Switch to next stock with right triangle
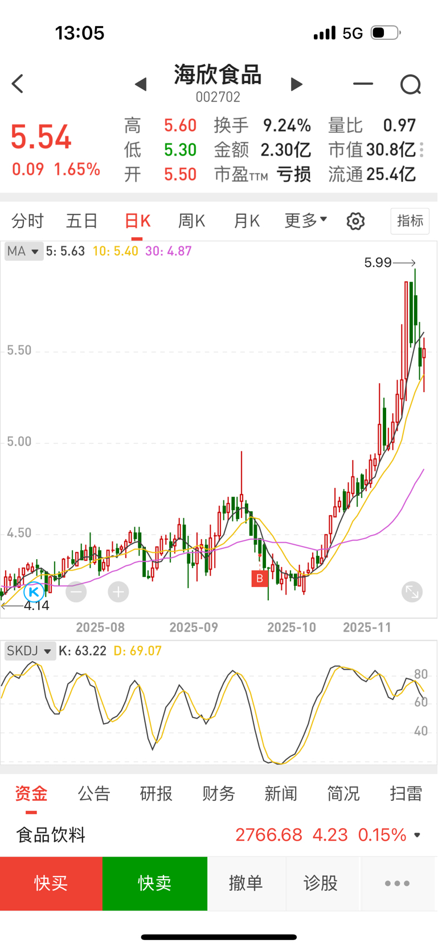The width and height of the screenshot is (438, 949). [296, 84]
